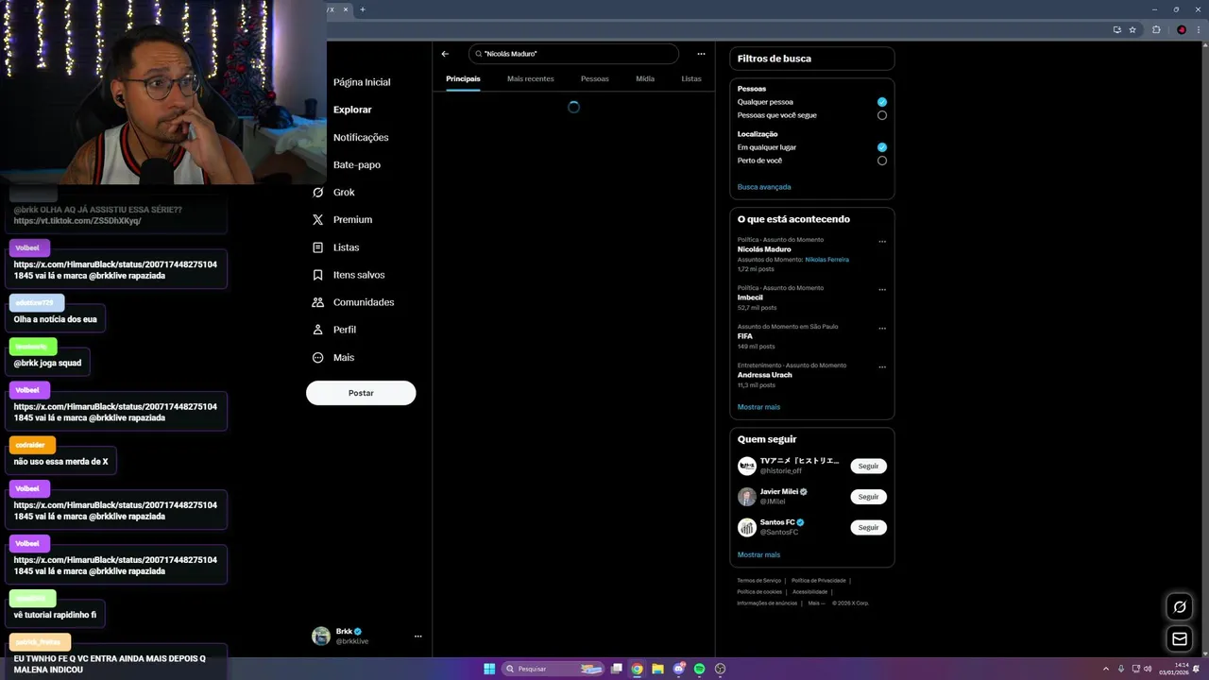Image resolution: width=1209 pixels, height=680 pixels.
Task: Open Grok from the sidebar
Action: click(334, 192)
